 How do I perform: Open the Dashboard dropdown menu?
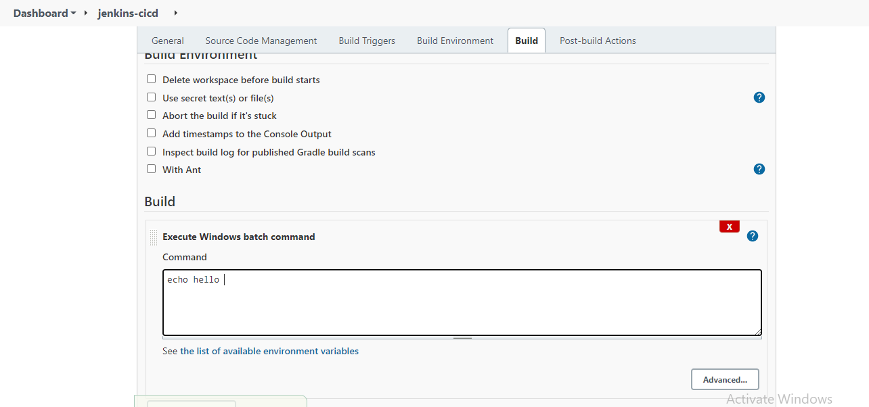pos(73,13)
